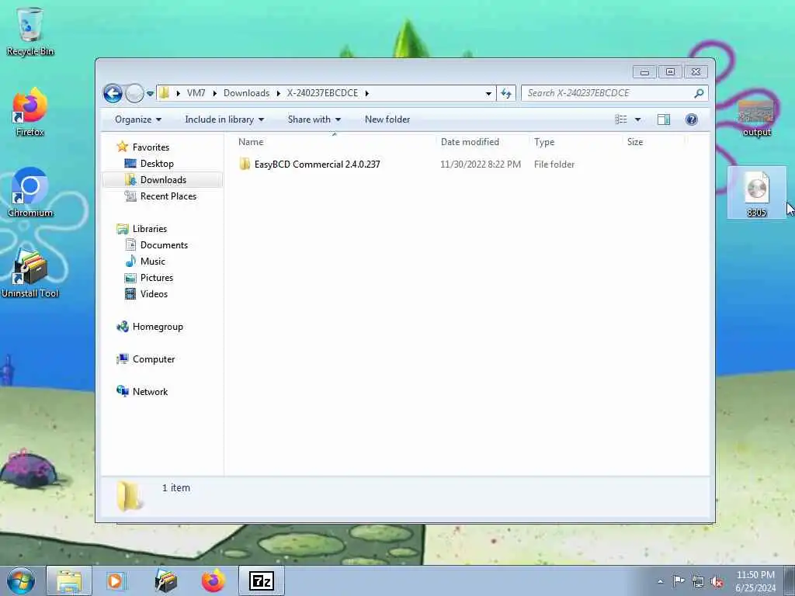
Task: Select Libraries in the navigation pane
Action: pyautogui.click(x=150, y=229)
